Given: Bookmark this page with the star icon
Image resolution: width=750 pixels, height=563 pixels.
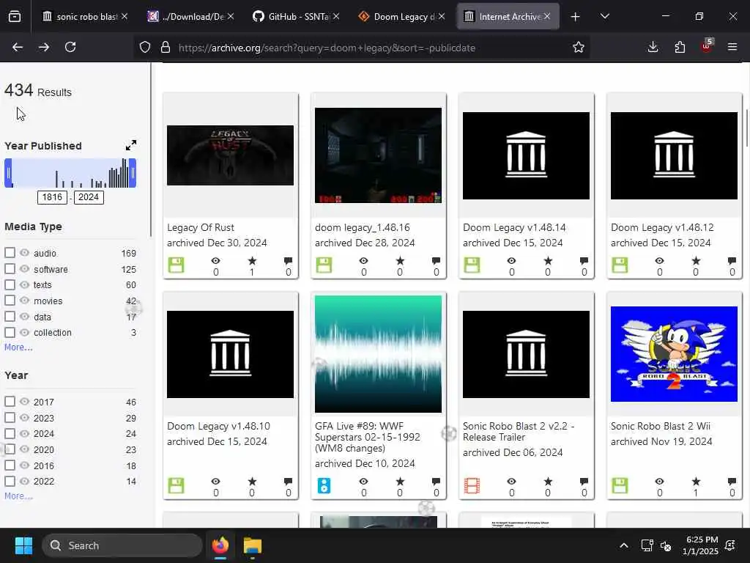Looking at the screenshot, I should 579,48.
